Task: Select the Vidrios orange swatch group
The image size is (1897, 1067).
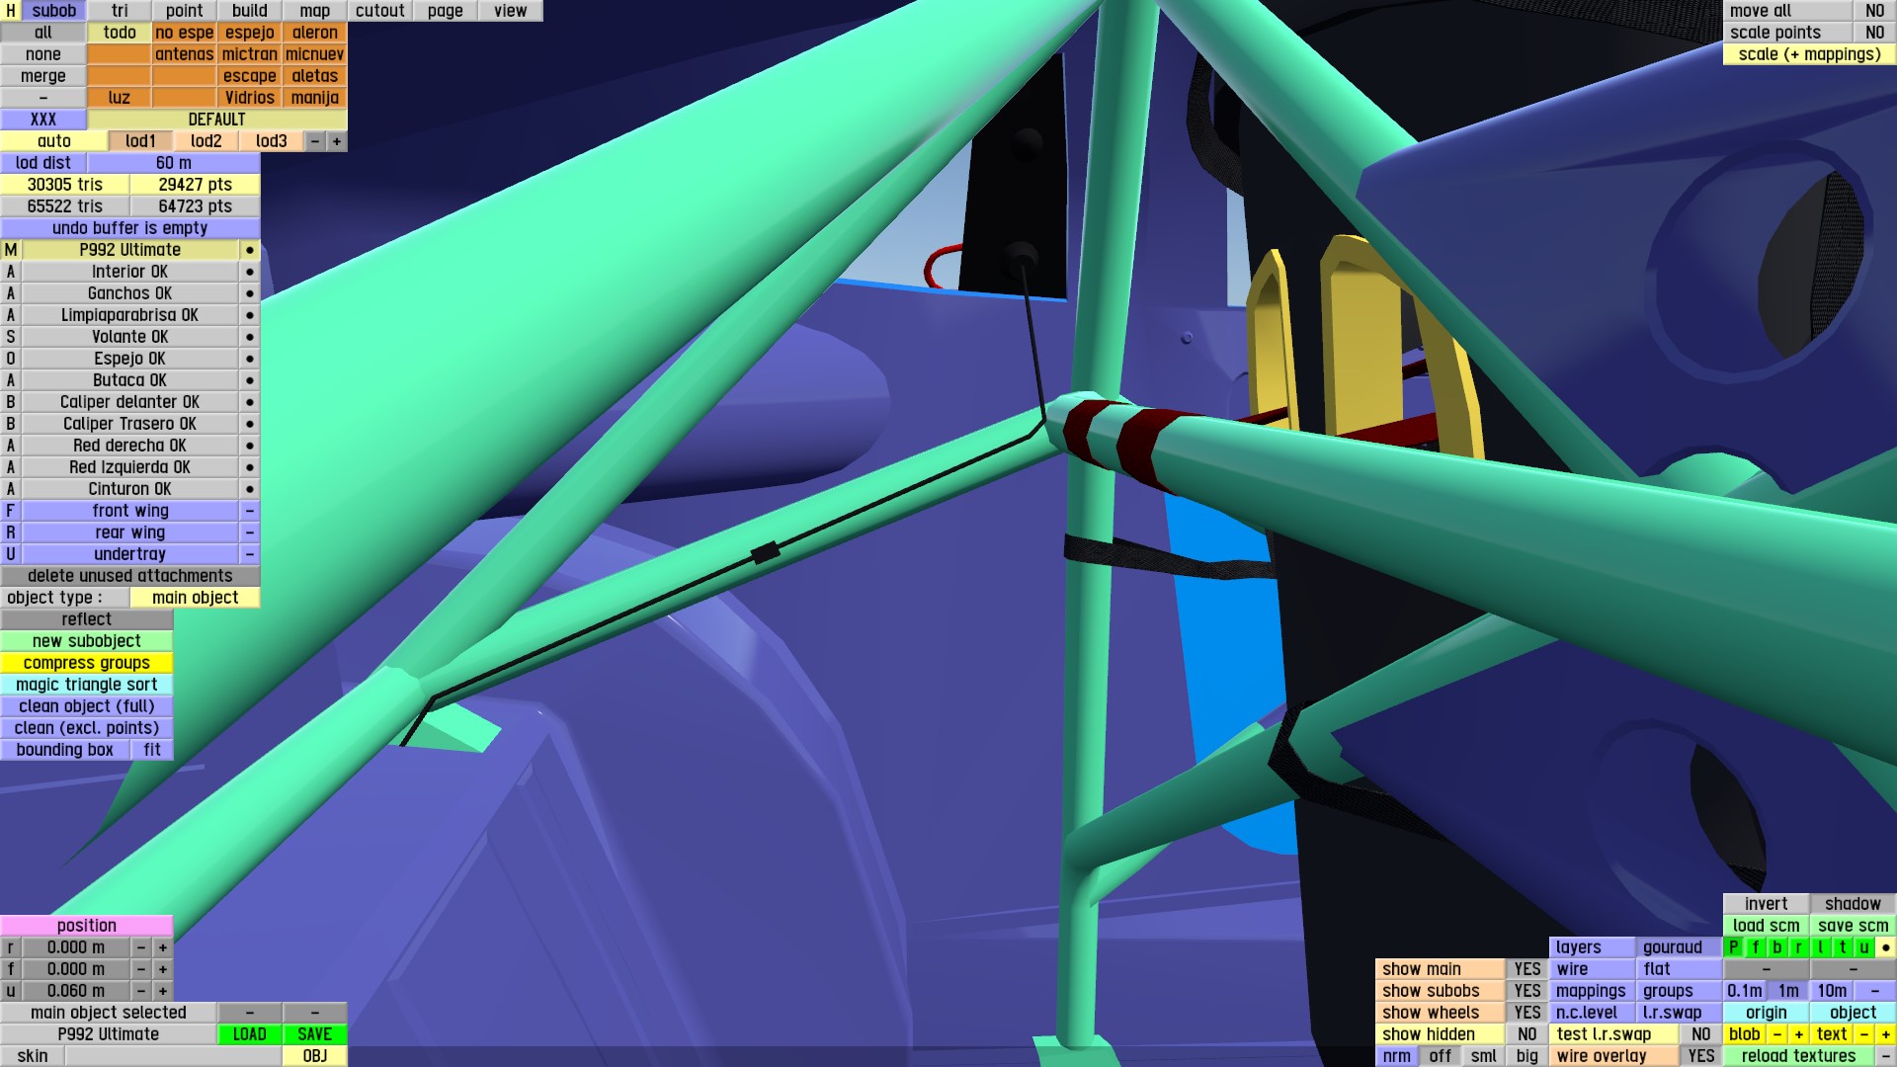Action: pos(249,98)
